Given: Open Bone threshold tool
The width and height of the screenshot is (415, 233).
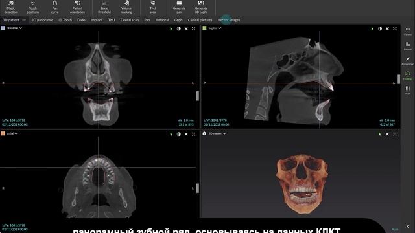Looking at the screenshot, I should click(x=104, y=7).
